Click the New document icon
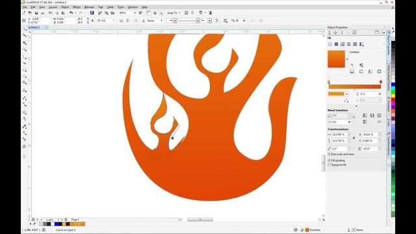 point(24,13)
